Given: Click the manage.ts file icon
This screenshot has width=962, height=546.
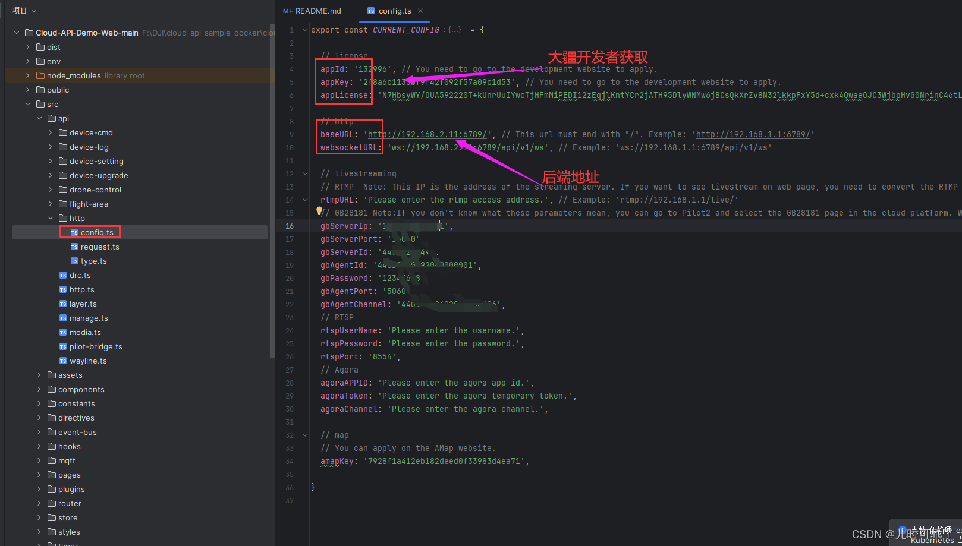Looking at the screenshot, I should 63,318.
